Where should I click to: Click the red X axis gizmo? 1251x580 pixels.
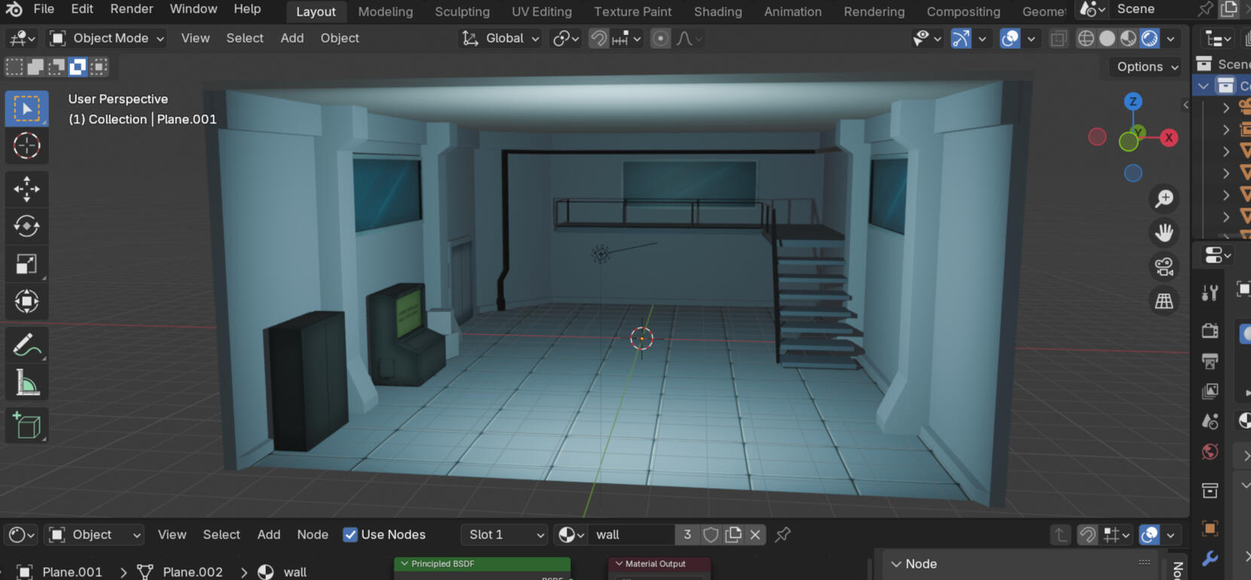tap(1169, 138)
